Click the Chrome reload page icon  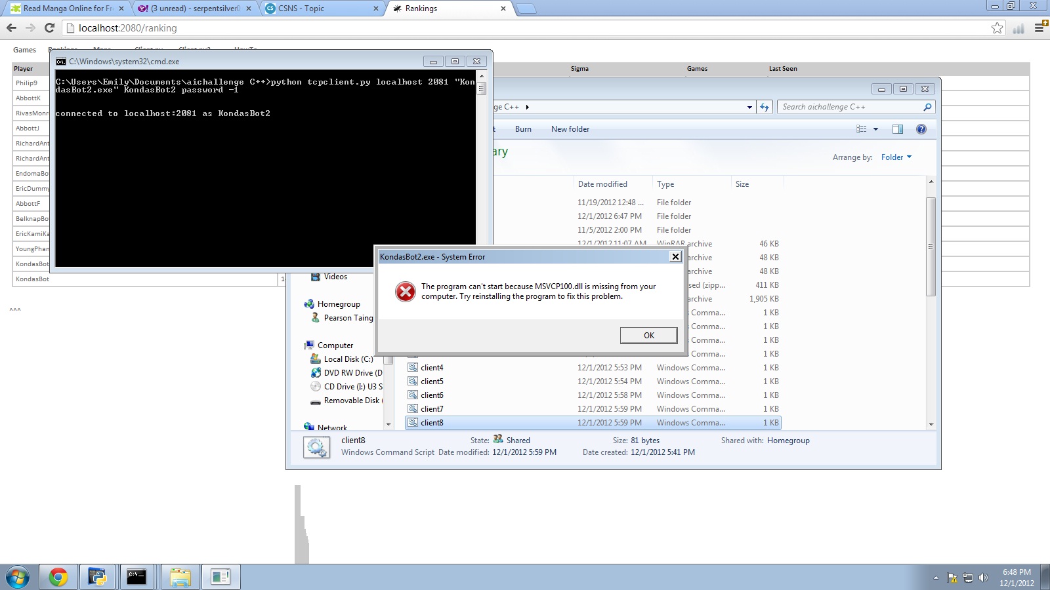coord(49,28)
